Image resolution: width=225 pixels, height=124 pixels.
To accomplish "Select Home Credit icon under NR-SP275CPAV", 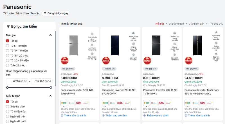I will tap(120, 103).
